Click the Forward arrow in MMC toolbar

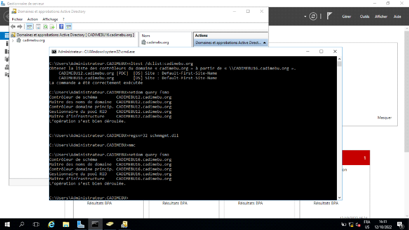(20, 26)
